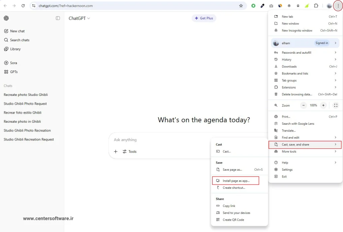
Task: Click the Get Plus button
Action: coord(204,18)
